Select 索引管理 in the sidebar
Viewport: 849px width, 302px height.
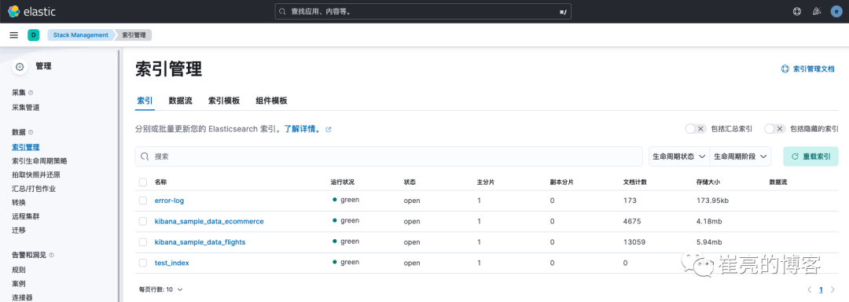(x=25, y=146)
